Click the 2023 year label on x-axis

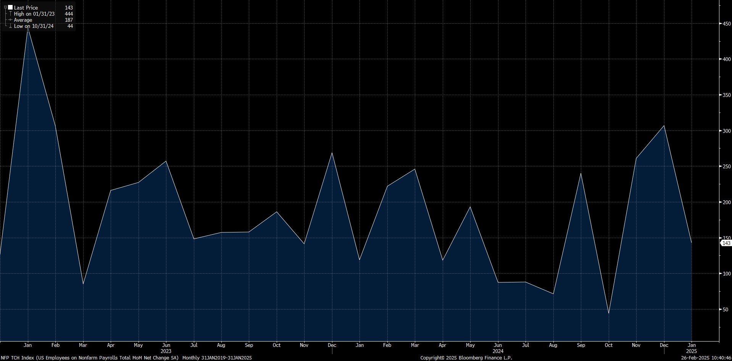pyautogui.click(x=166, y=351)
